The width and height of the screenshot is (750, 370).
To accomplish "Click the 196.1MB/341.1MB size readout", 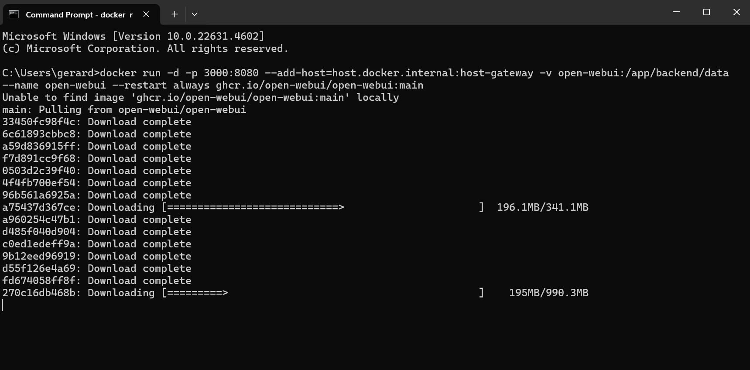I will pos(543,207).
